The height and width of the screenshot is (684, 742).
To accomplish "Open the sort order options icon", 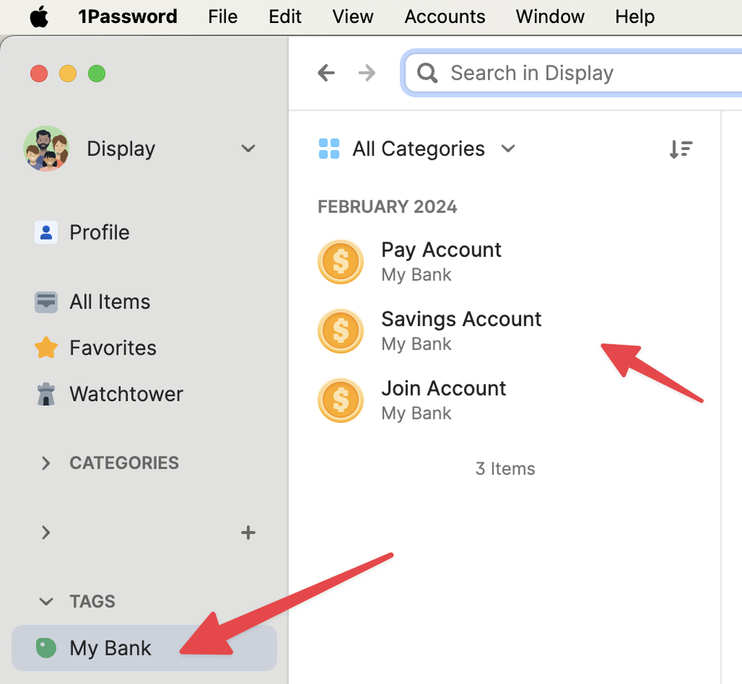I will tap(681, 149).
